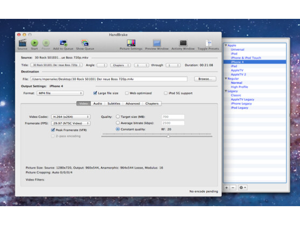Screen dimensions: 300x225
Task: Switch to the Chapters tab
Action: (x=152, y=103)
